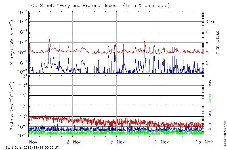
Task: Select the blue ≥50 MeV legend label
Action: coord(210,113)
